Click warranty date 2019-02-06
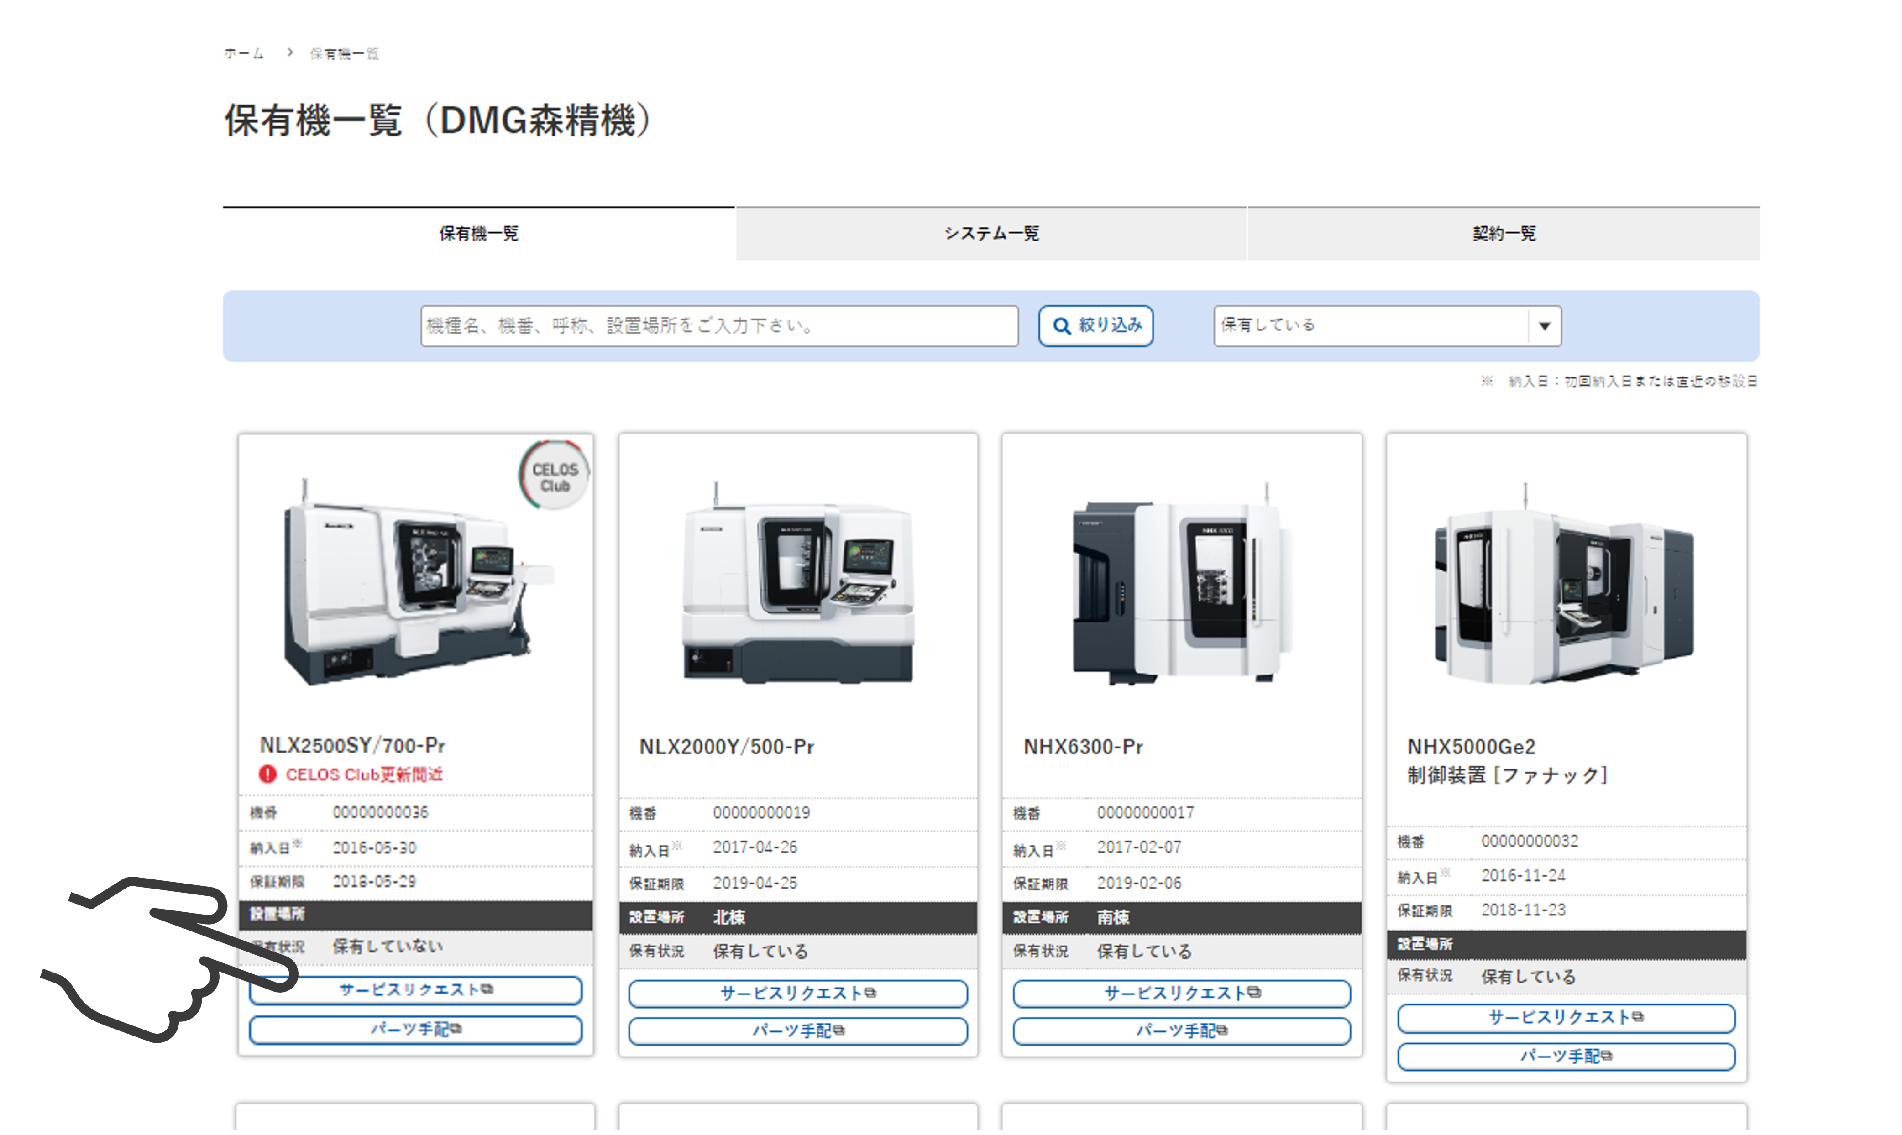Screen dimensions: 1902x1135 pos(1140,884)
